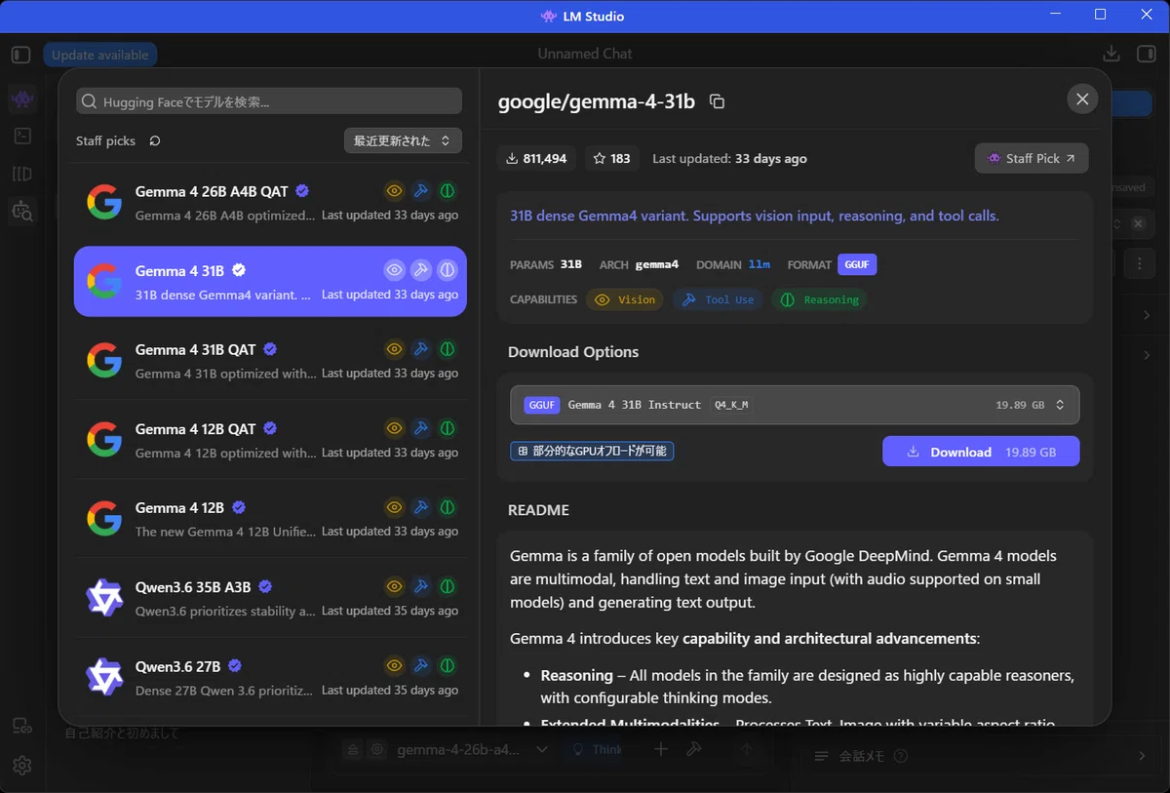Click the partial GPU offload badge
Viewport: 1170px width, 793px height.
tap(592, 452)
